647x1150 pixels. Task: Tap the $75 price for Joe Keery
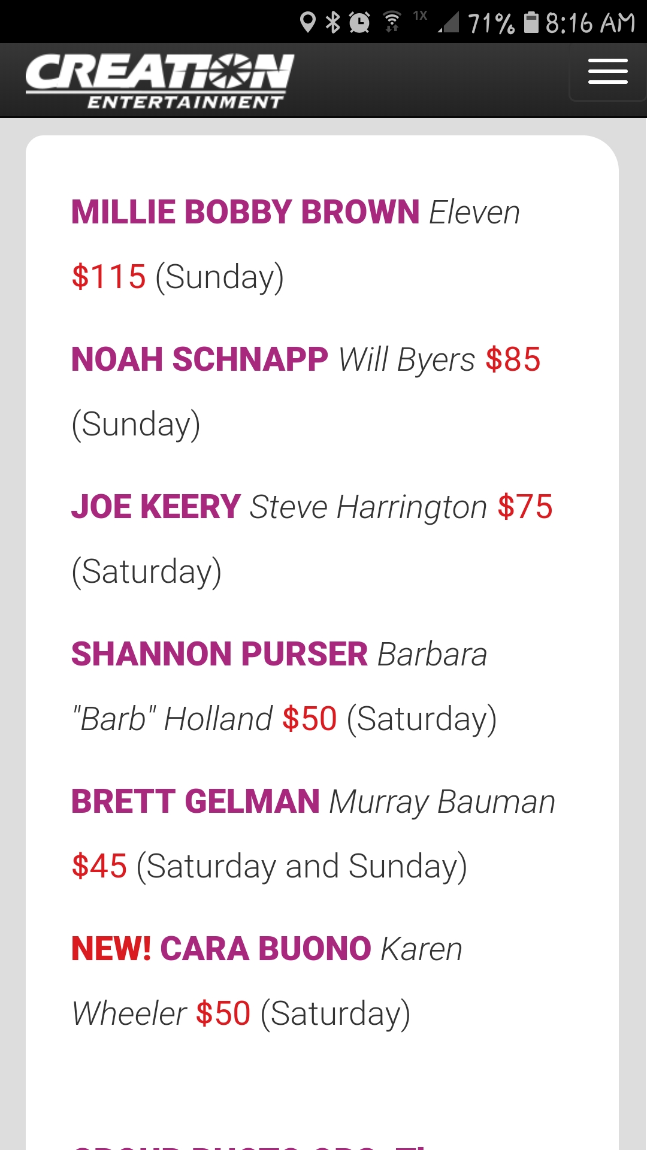(x=525, y=507)
